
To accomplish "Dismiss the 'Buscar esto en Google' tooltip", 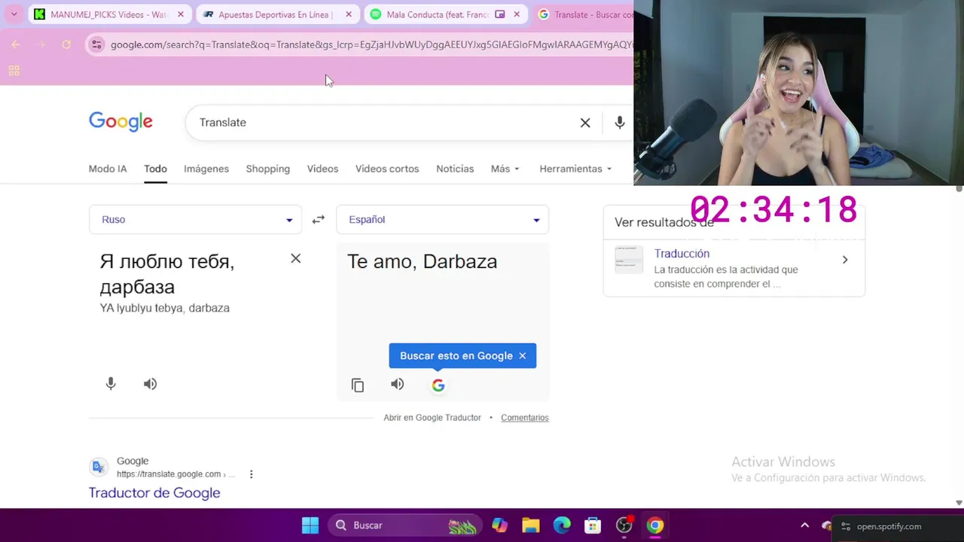I will (x=523, y=356).
